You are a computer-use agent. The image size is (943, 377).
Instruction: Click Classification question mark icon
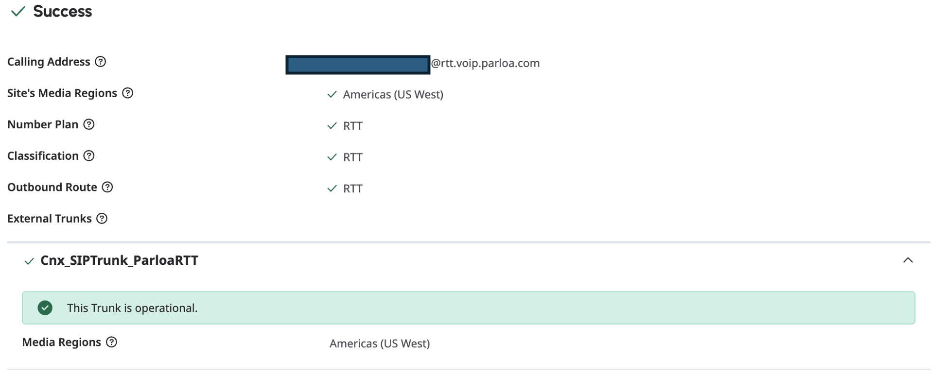coord(89,156)
